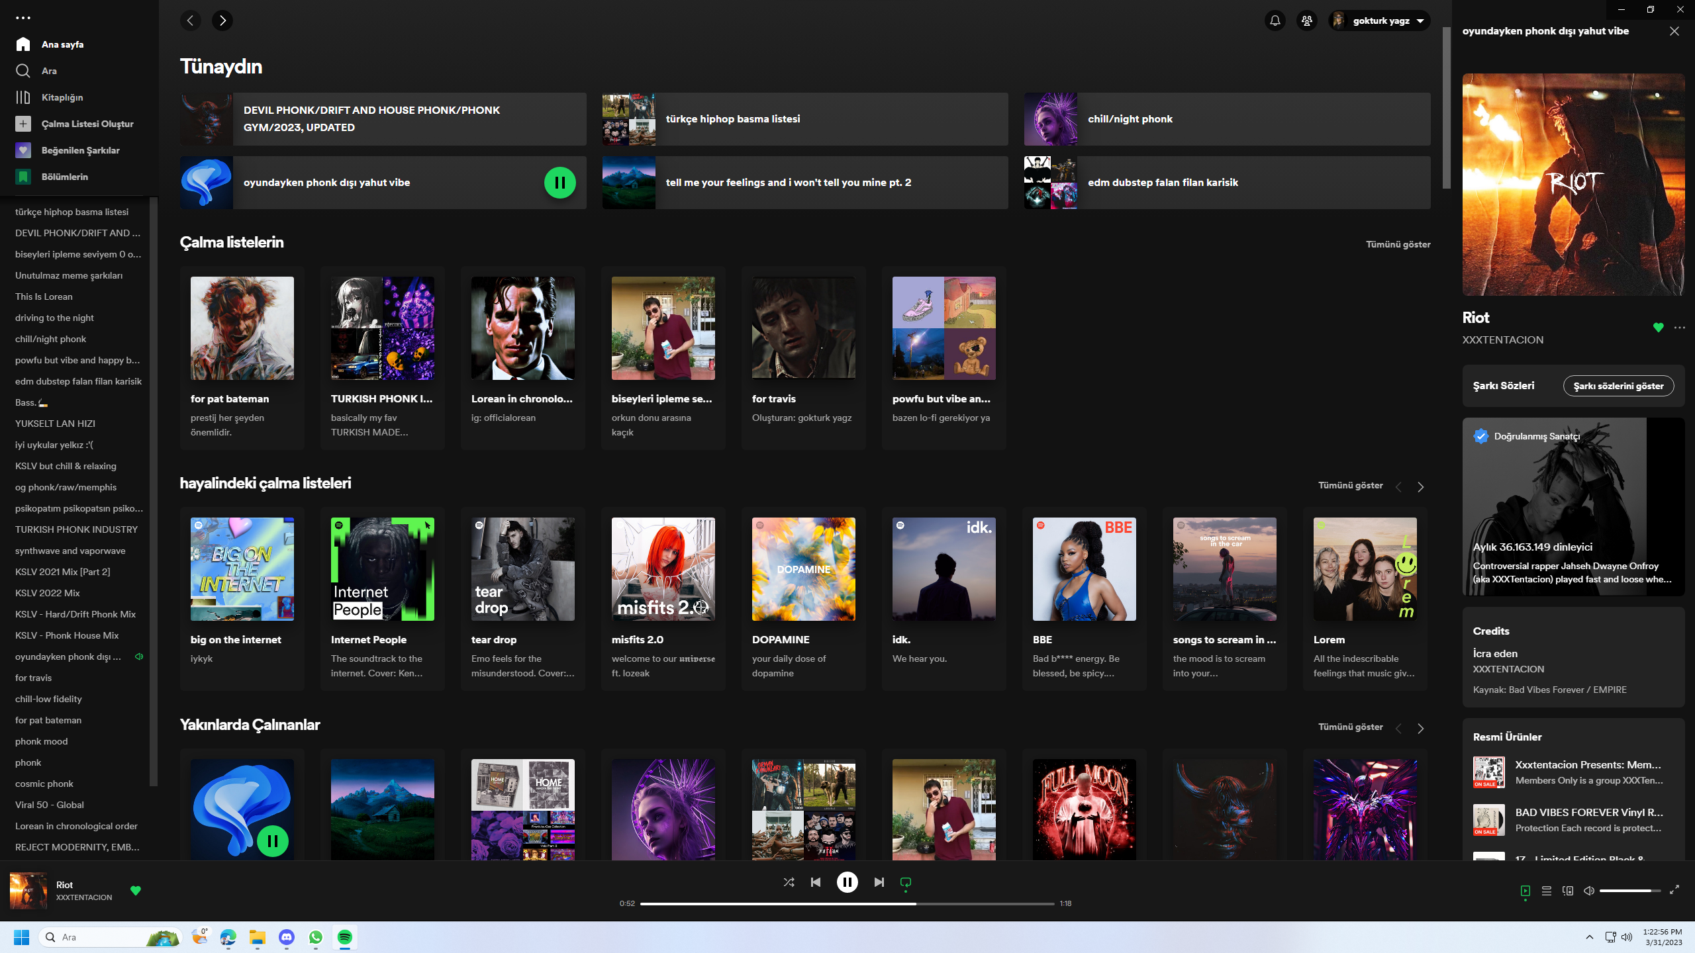Open the friend activity icon
1695x953 pixels.
pyautogui.click(x=1306, y=21)
